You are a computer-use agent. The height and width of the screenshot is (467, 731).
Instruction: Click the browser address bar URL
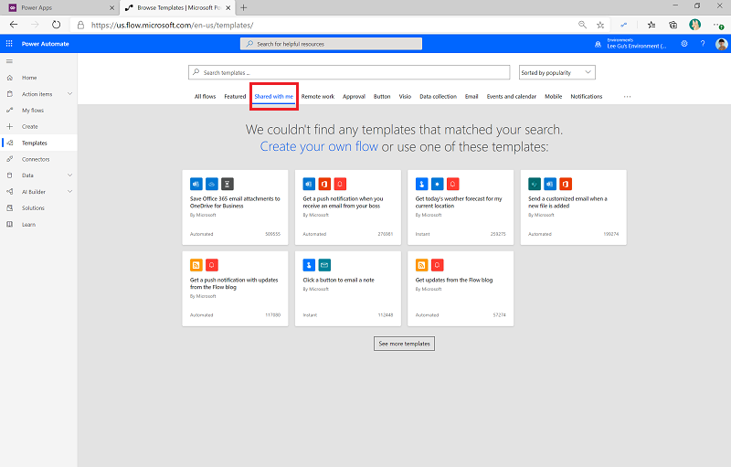(x=172, y=26)
